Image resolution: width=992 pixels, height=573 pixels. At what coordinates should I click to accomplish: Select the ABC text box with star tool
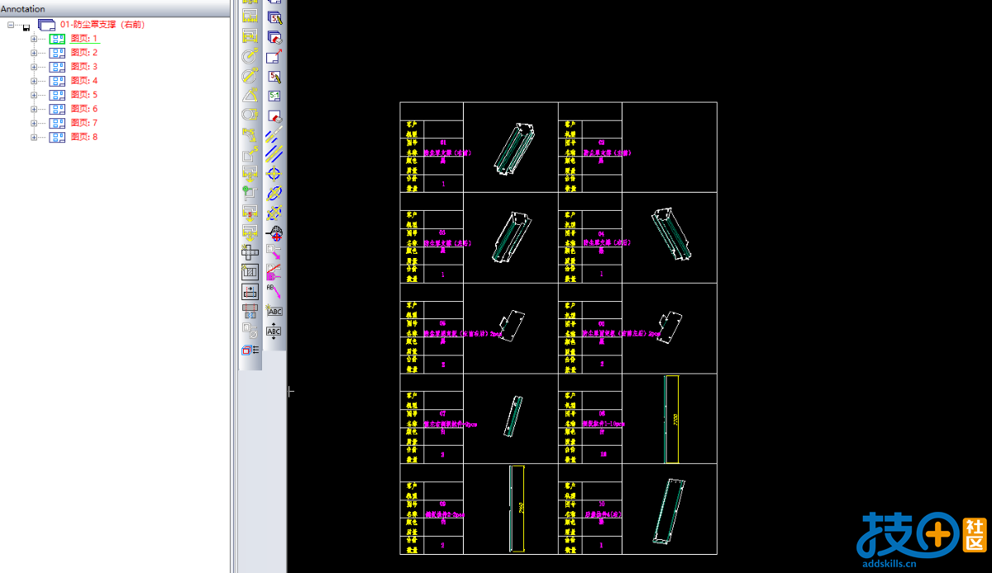click(275, 311)
